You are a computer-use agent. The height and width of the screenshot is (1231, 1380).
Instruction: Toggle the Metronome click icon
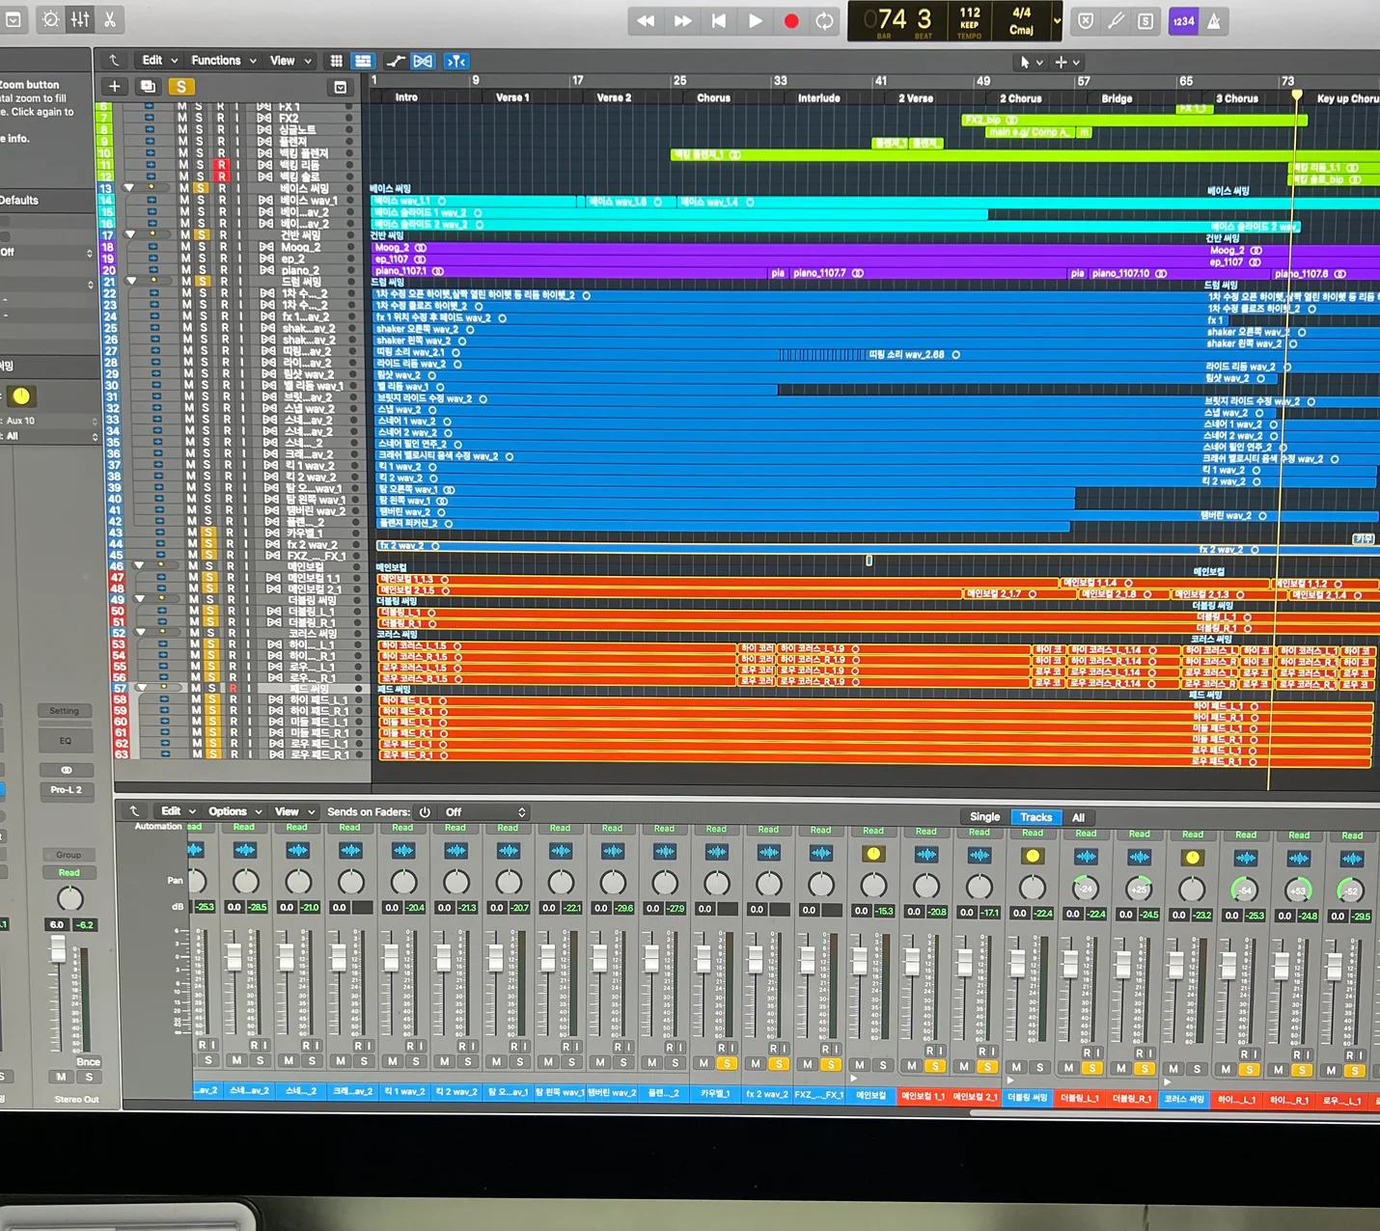(1214, 21)
